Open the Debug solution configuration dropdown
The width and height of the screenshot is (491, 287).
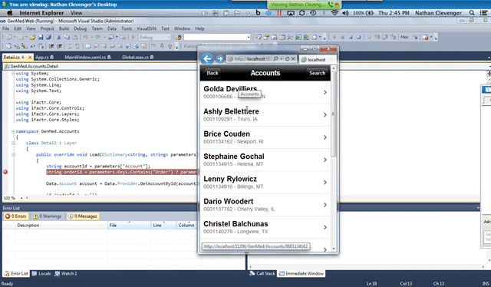coord(168,38)
